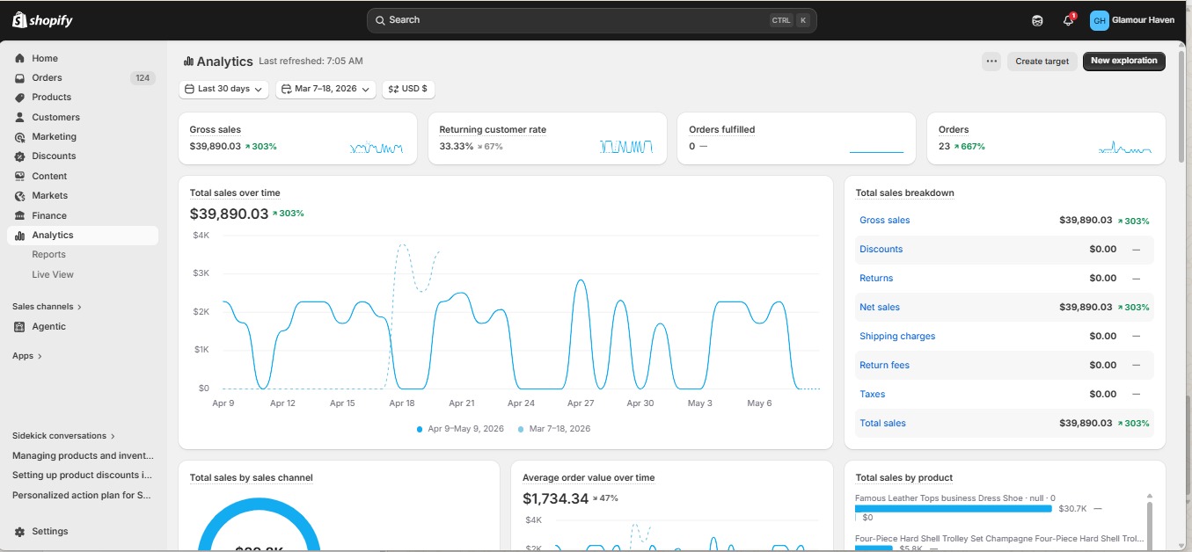Toggle Apr 9–May 9, 2026 legend dot
The width and height of the screenshot is (1192, 552).
click(x=420, y=429)
